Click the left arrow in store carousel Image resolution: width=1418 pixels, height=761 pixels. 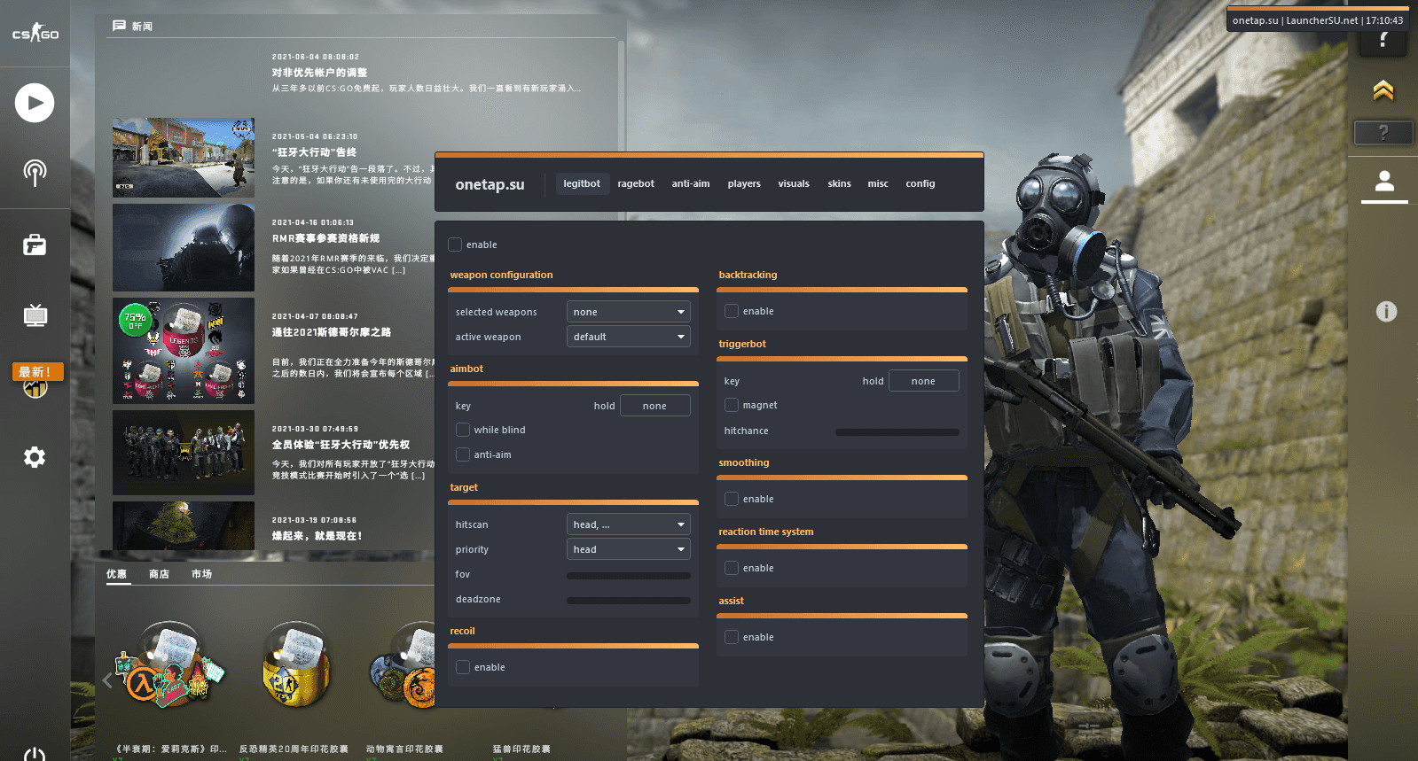(107, 680)
